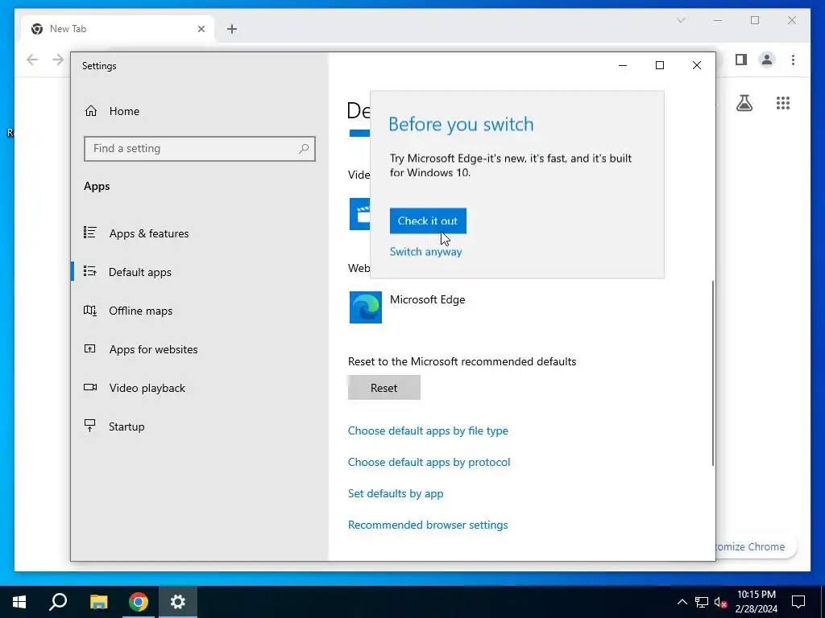Click the network icon in tray
The height and width of the screenshot is (618, 825).
click(702, 602)
